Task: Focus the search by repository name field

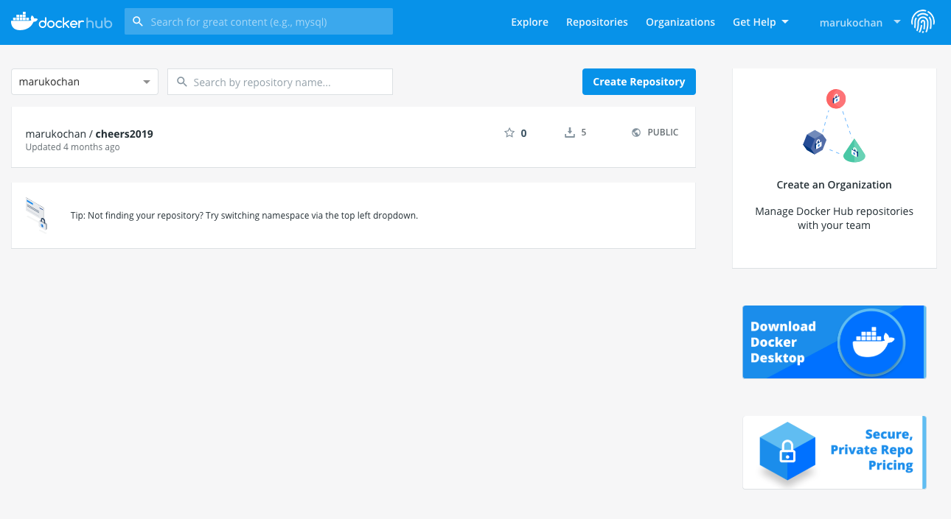Action: 288,82
